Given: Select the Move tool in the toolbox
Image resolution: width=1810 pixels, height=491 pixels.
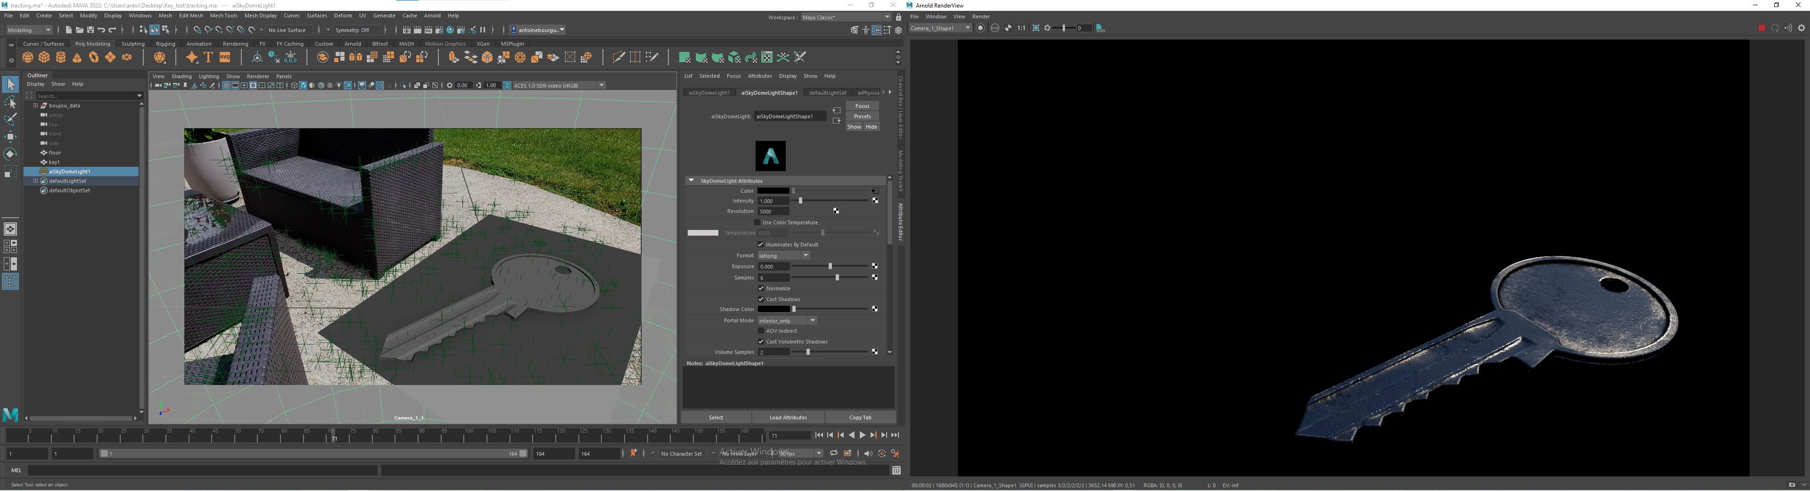Looking at the screenshot, I should (10, 136).
